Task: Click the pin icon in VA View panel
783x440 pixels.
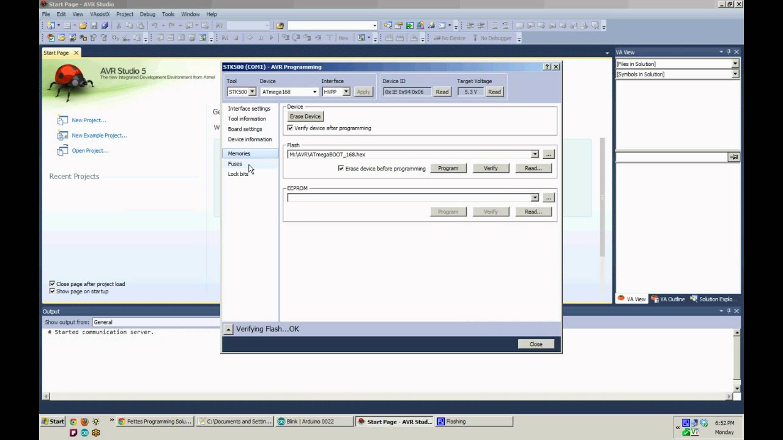Action: [729, 52]
